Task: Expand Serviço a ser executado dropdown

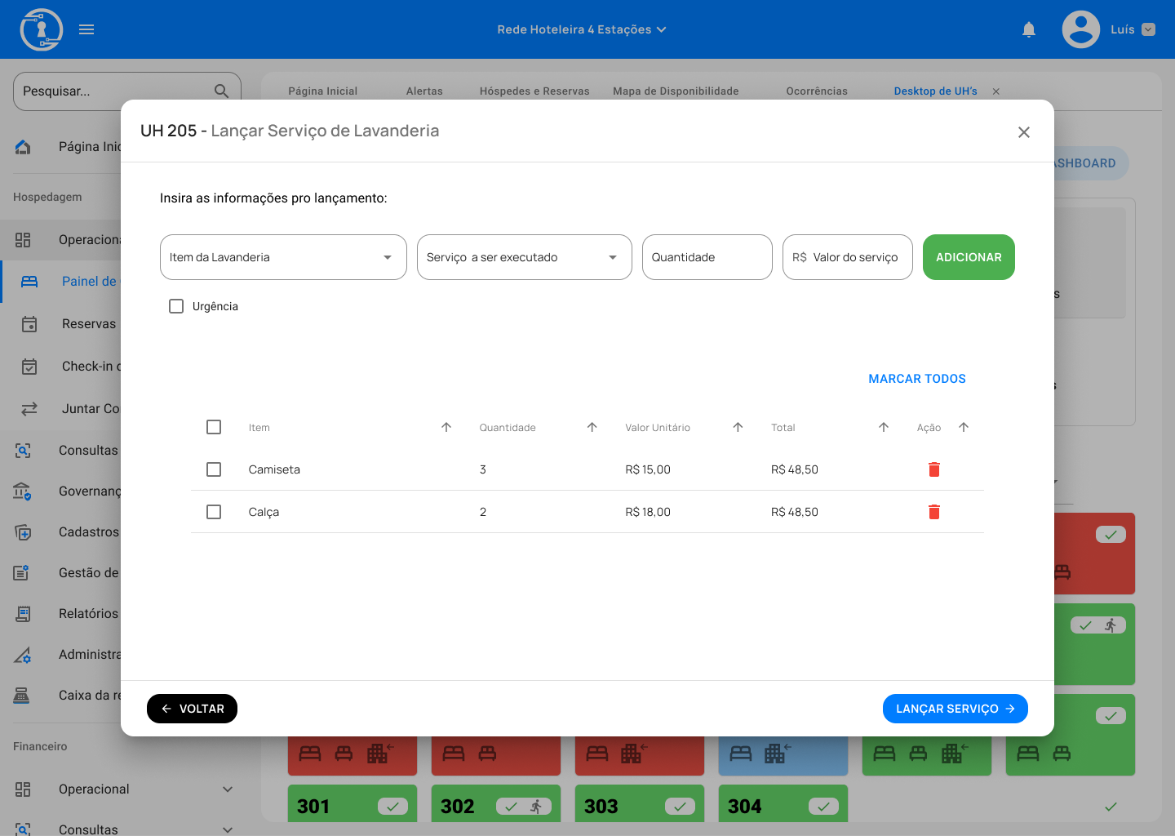Action: coord(524,257)
